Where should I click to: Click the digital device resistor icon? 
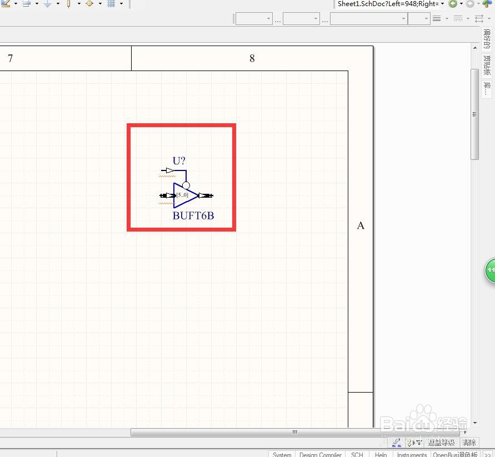click(x=69, y=3)
